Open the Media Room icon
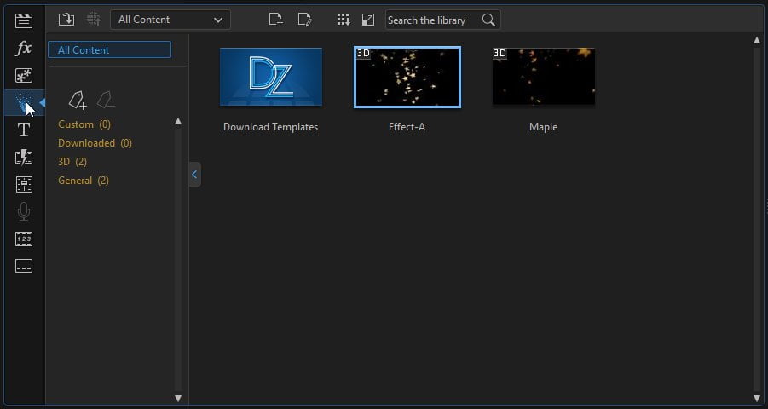The width and height of the screenshot is (768, 409). [24, 20]
